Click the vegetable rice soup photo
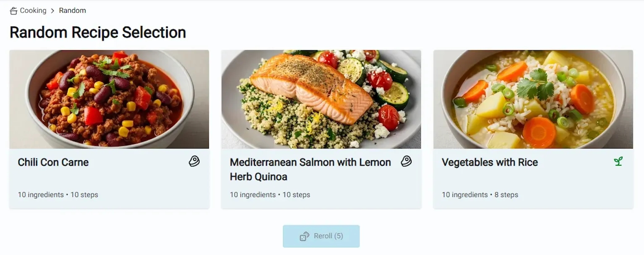Viewport: 644px width, 255px height. (x=533, y=99)
